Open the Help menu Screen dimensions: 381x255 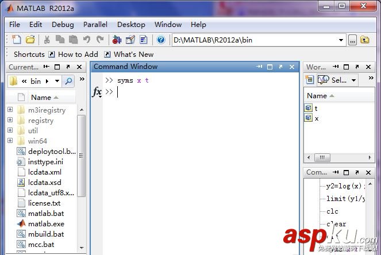point(198,25)
